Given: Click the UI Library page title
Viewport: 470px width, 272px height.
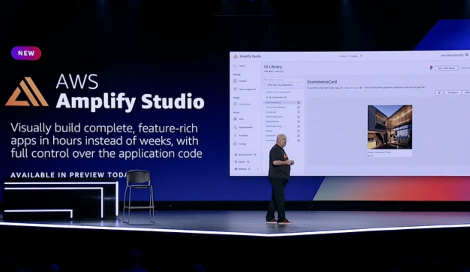Looking at the screenshot, I should pos(273,67).
